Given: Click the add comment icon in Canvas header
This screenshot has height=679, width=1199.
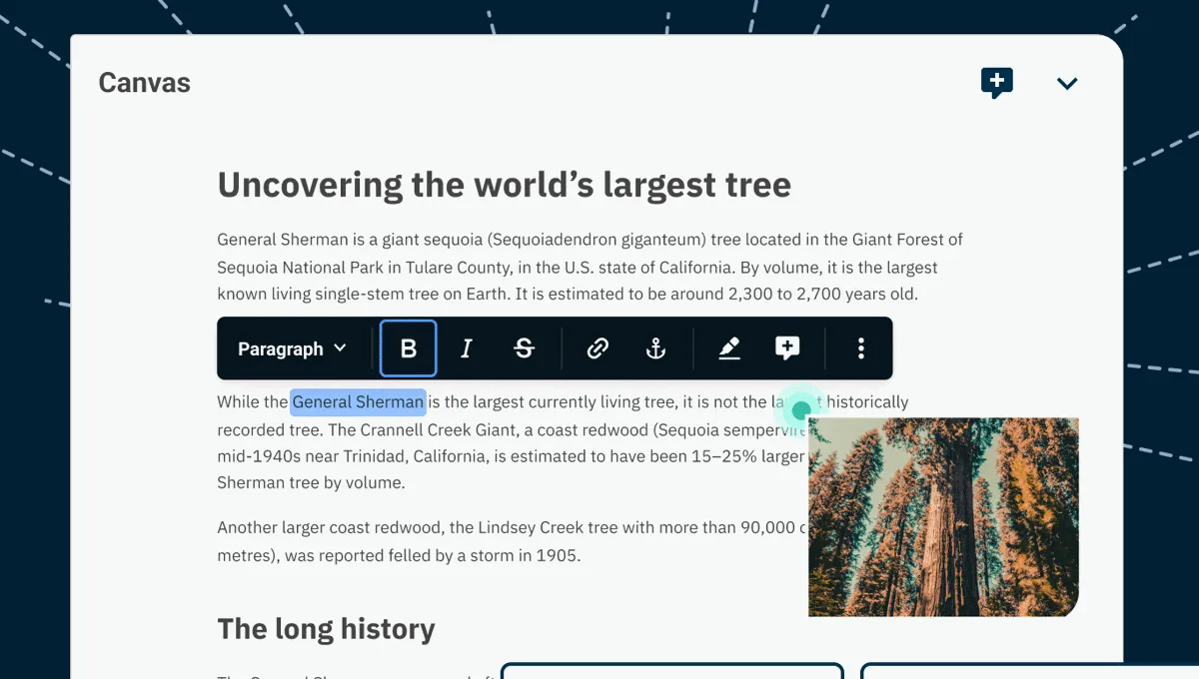Looking at the screenshot, I should 996,83.
